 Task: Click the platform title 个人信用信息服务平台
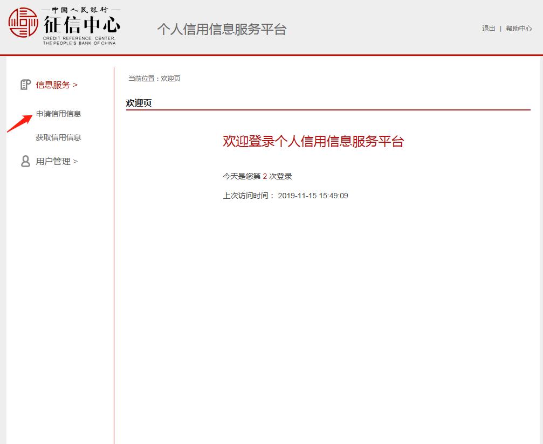(x=222, y=29)
